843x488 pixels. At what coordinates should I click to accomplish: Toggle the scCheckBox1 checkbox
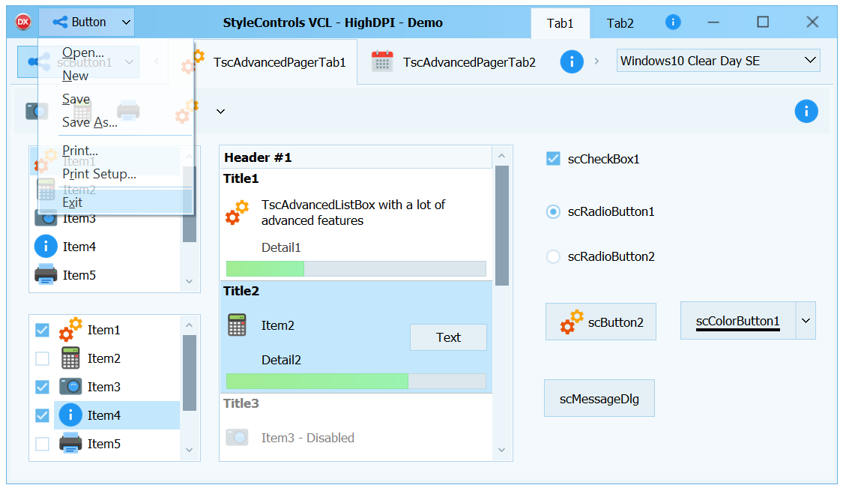[x=553, y=159]
